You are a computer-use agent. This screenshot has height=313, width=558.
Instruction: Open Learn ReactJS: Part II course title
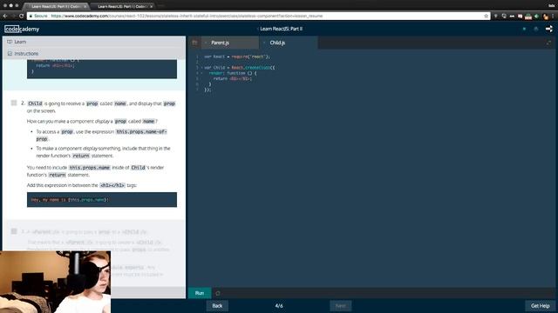coord(281,29)
